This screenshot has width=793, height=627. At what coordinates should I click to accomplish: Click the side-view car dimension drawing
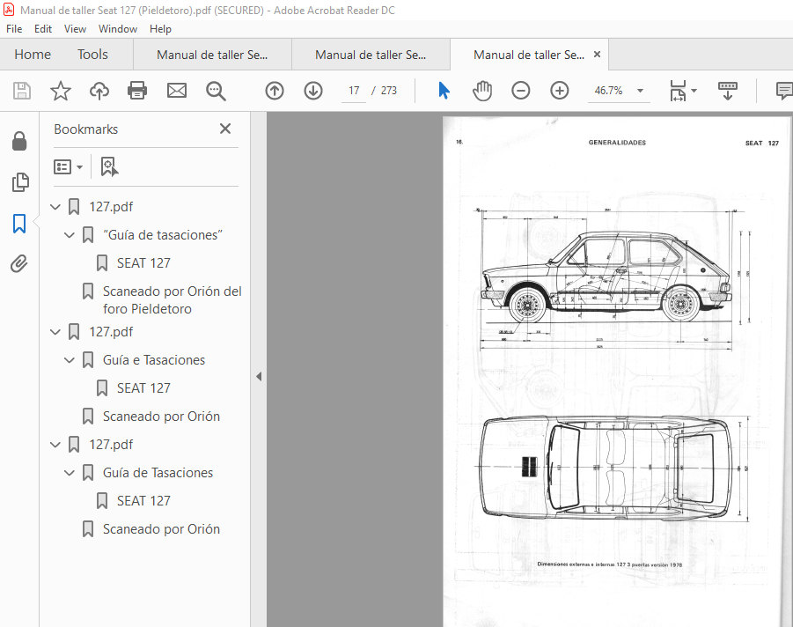click(x=612, y=278)
